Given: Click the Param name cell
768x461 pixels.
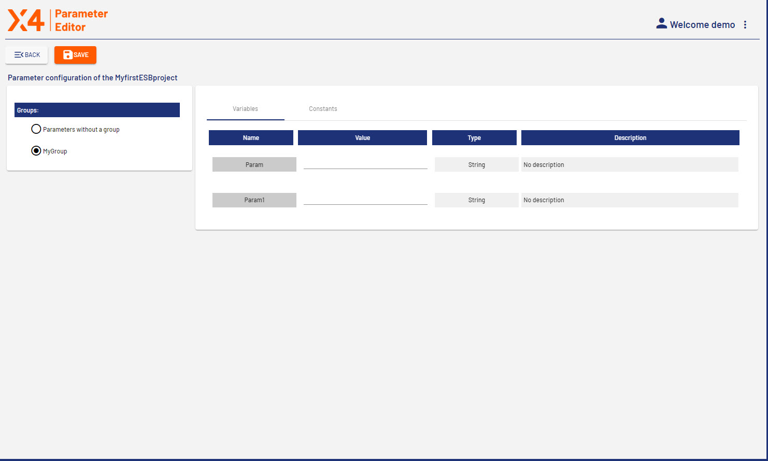Looking at the screenshot, I should (254, 164).
